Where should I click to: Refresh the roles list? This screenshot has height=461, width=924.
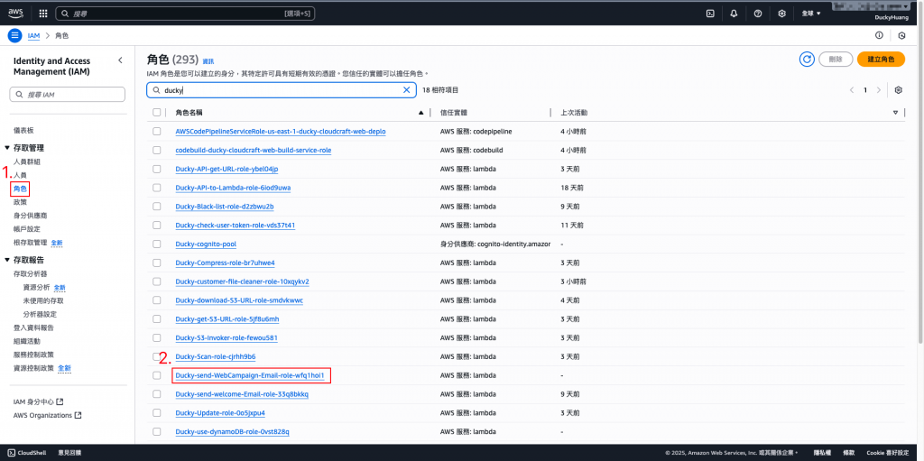tap(807, 59)
